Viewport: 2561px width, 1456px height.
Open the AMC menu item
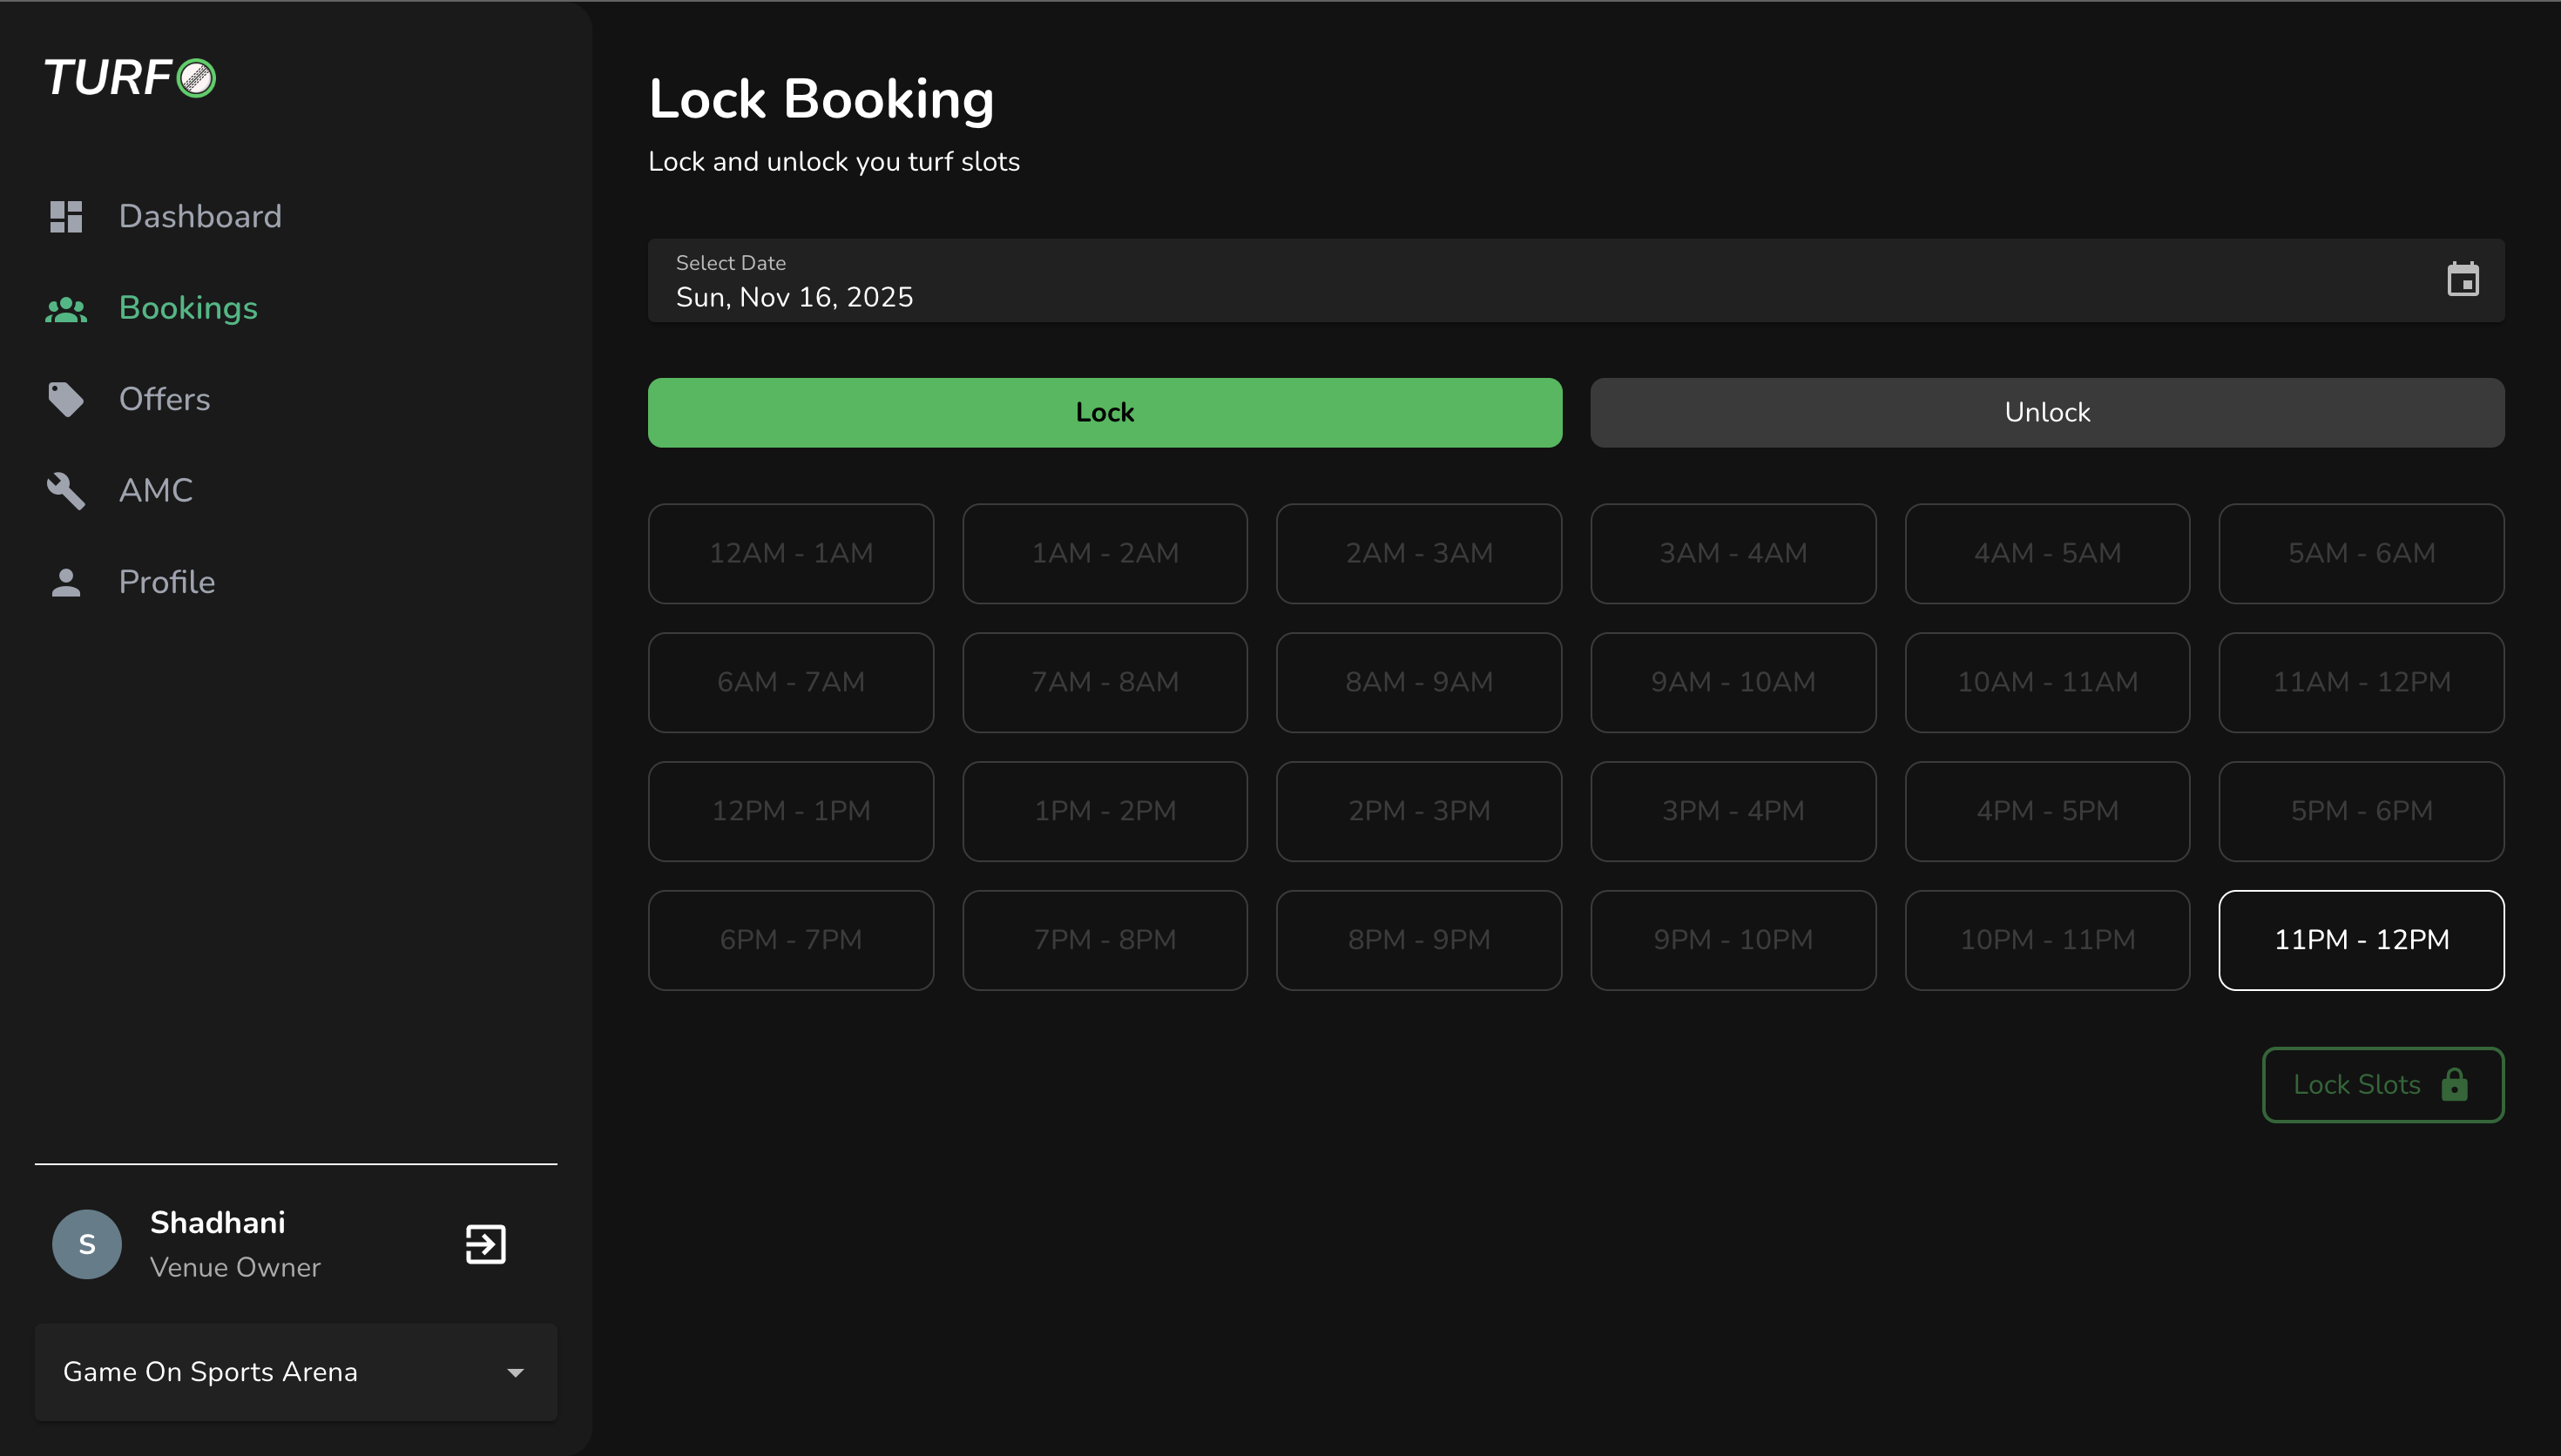pyautogui.click(x=155, y=490)
